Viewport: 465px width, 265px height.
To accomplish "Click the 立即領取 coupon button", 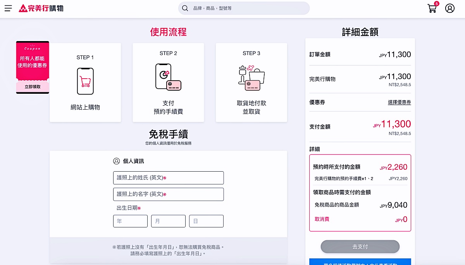I will [33, 87].
